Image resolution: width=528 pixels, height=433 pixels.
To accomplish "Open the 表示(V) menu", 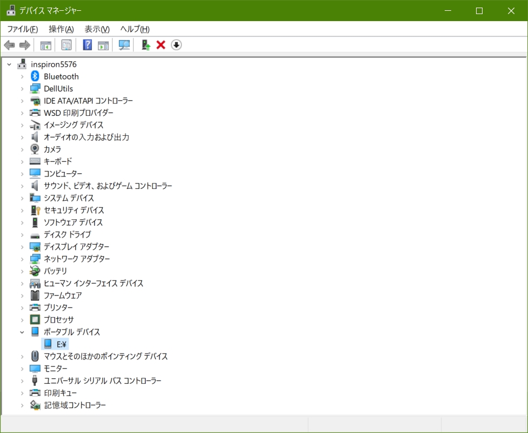I will point(97,29).
